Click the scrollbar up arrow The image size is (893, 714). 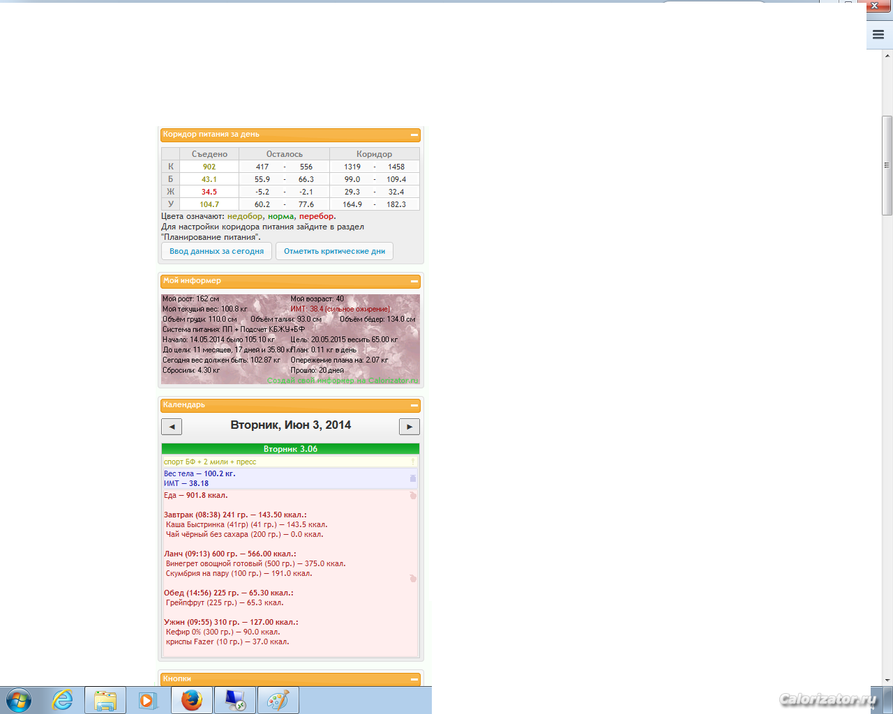[887, 54]
